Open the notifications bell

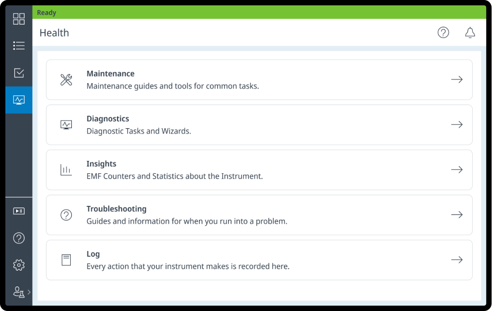tap(470, 33)
